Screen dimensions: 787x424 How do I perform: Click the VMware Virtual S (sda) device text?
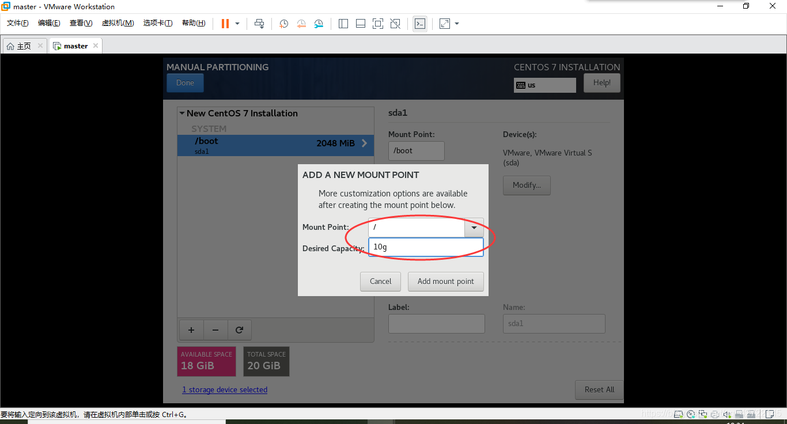(547, 158)
